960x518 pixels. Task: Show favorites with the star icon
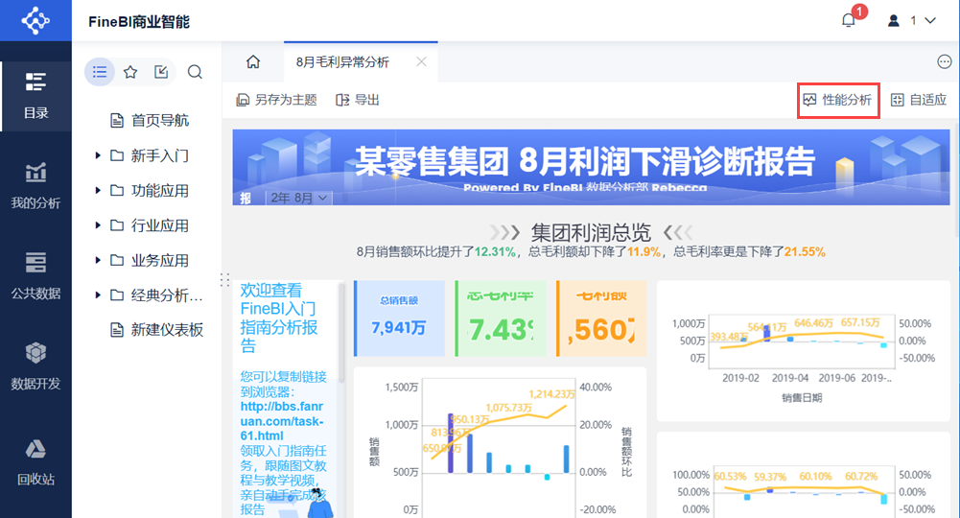coord(130,72)
